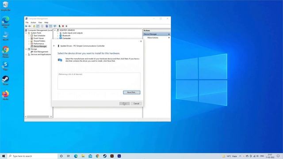Image resolution: width=283 pixels, height=159 pixels.
Task: Expand the Performance node
Action: [29, 44]
